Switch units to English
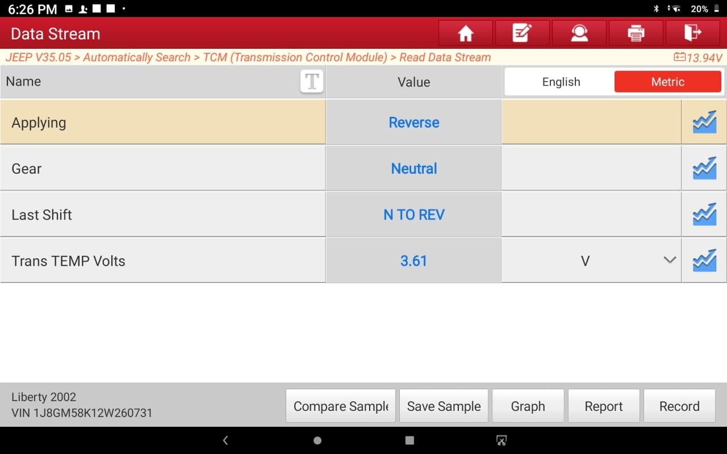727x454 pixels. 561,82
